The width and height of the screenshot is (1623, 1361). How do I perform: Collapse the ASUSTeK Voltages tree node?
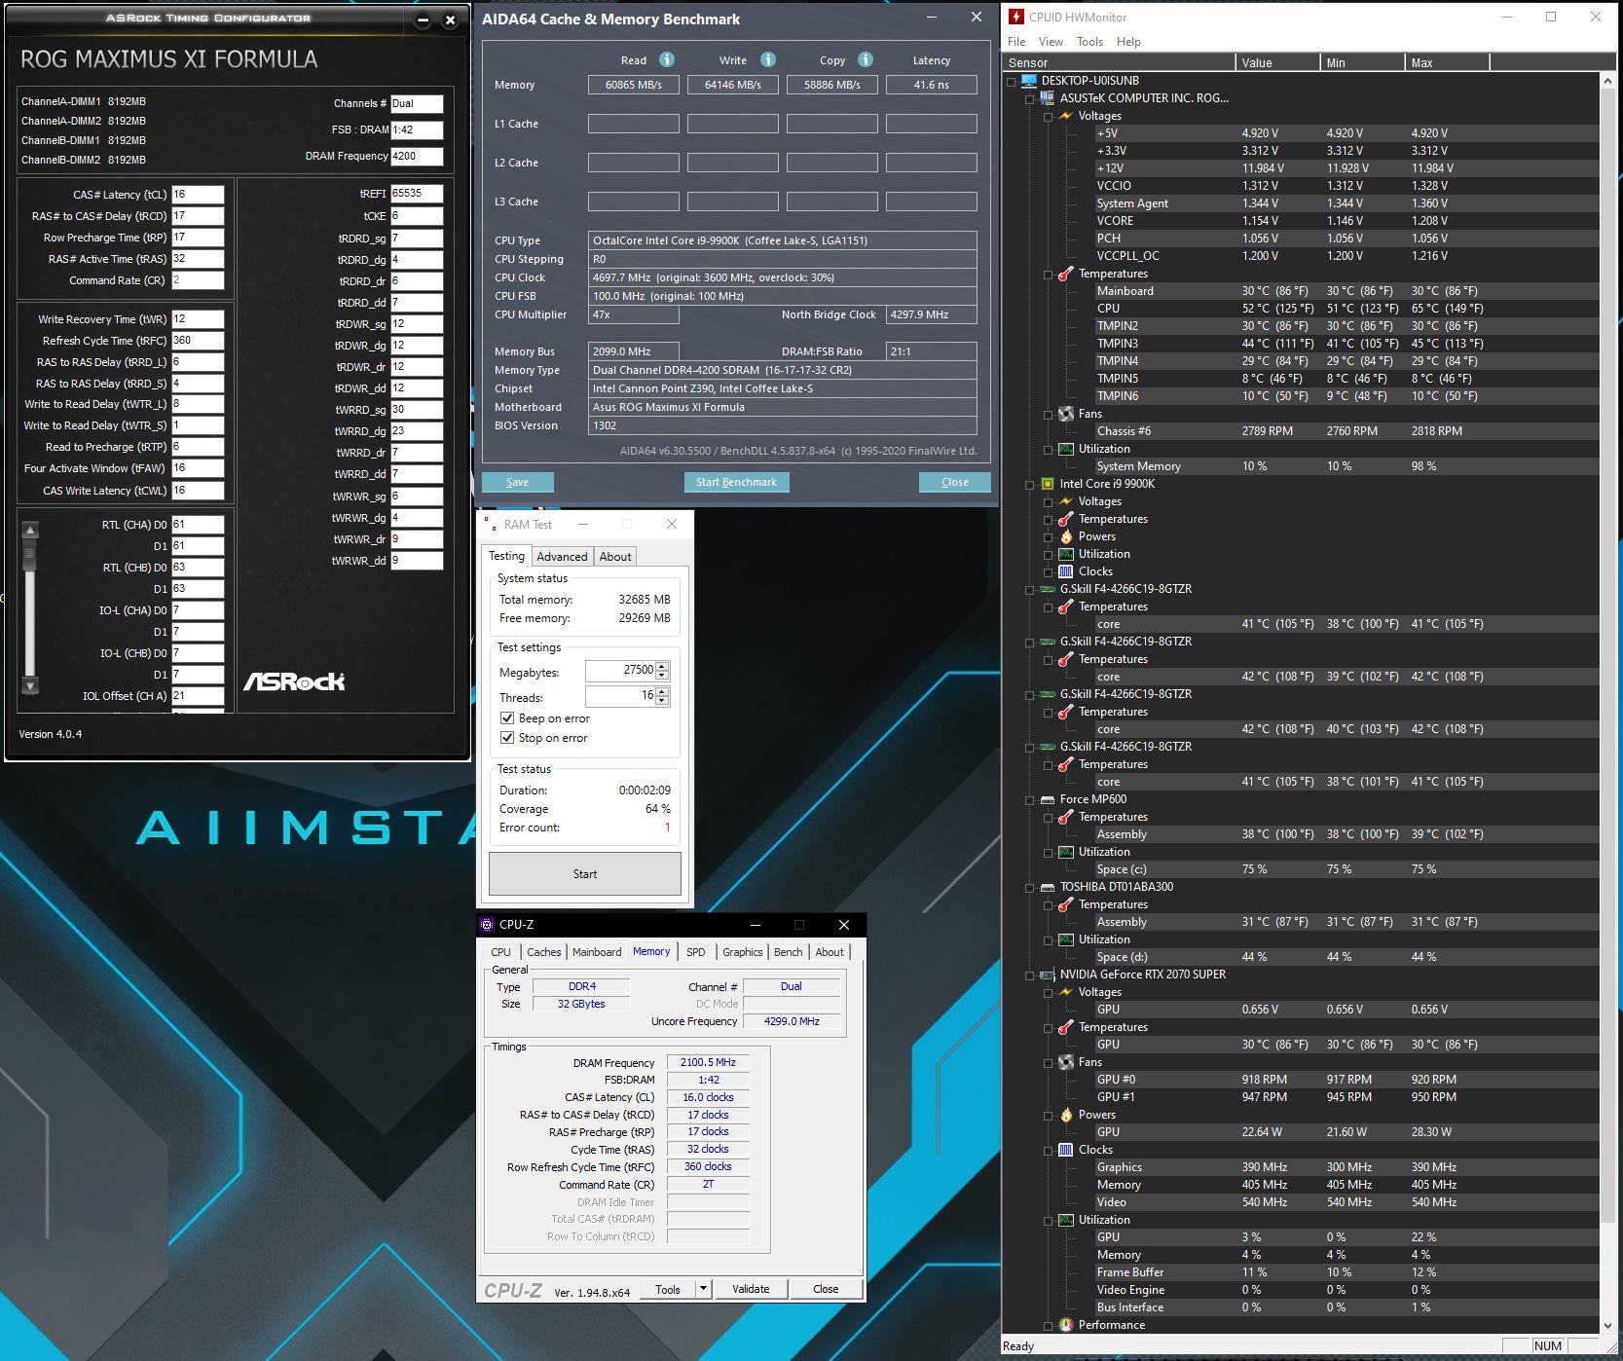tap(1049, 117)
